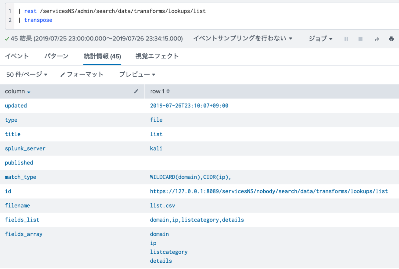Edit the column header with pencil icon
Viewport: 399px width, 269px height.
click(x=136, y=91)
